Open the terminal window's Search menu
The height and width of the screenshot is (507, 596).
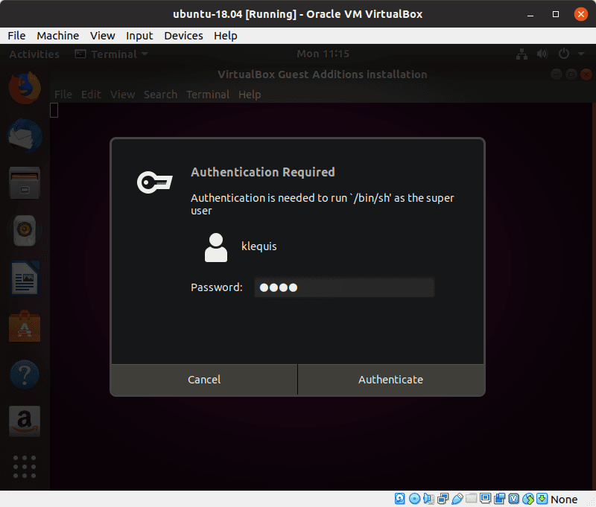[x=160, y=95]
